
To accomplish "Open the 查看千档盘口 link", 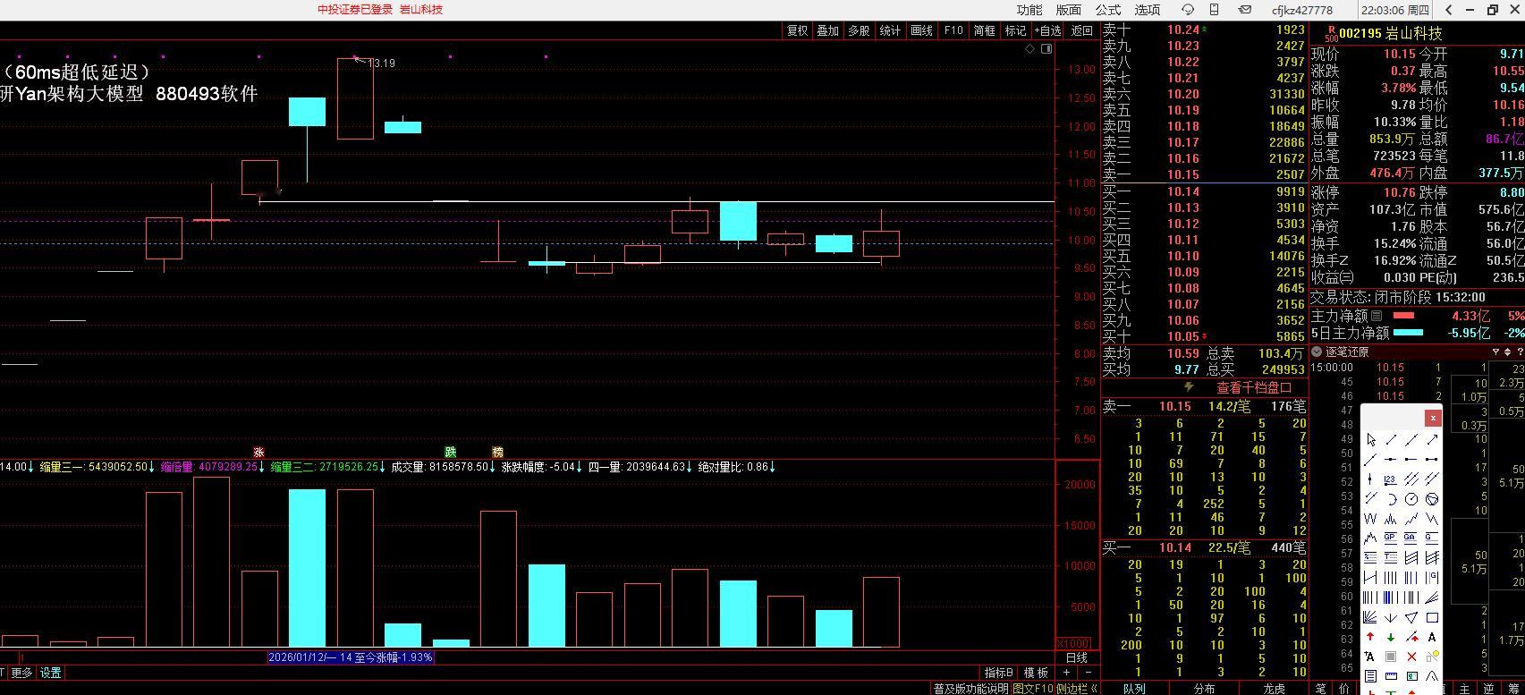I will point(1253,387).
